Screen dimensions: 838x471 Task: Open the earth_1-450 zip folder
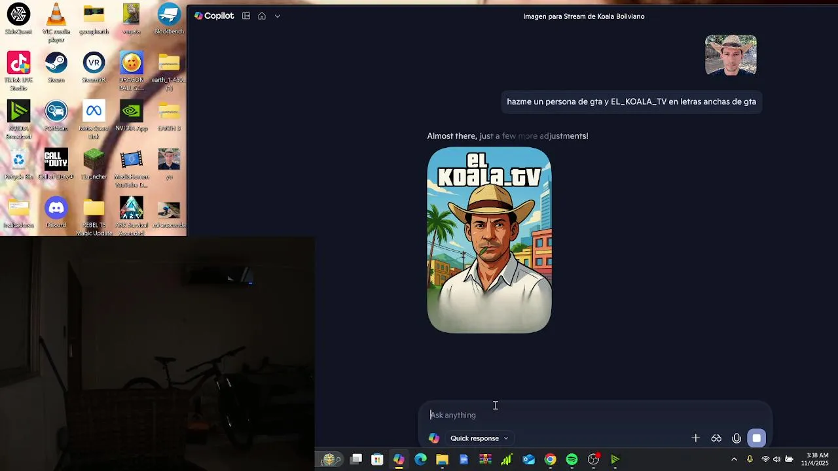pyautogui.click(x=169, y=71)
